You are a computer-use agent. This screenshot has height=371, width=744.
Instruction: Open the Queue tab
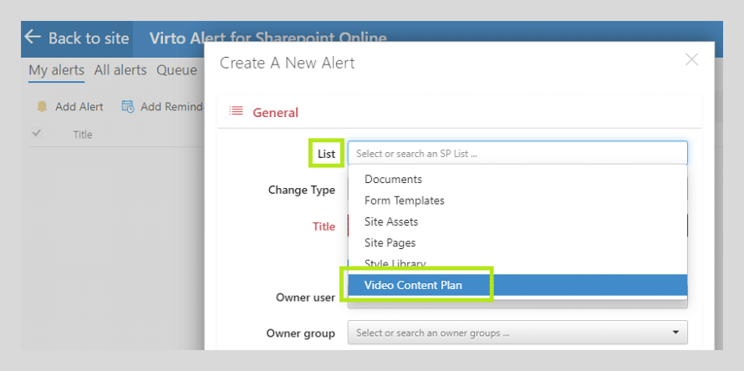click(176, 70)
